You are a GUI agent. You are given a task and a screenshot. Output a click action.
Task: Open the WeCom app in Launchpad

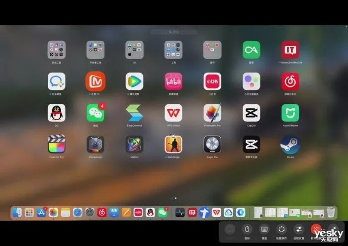coord(56,81)
